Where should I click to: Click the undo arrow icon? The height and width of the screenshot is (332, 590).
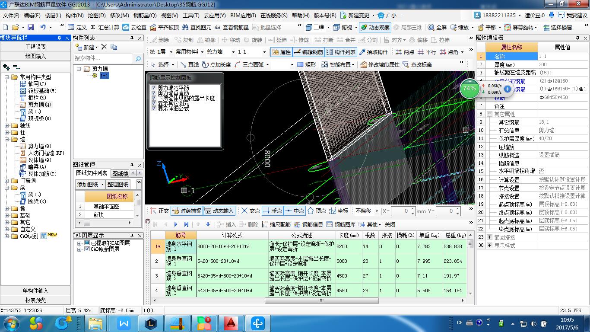click(43, 27)
